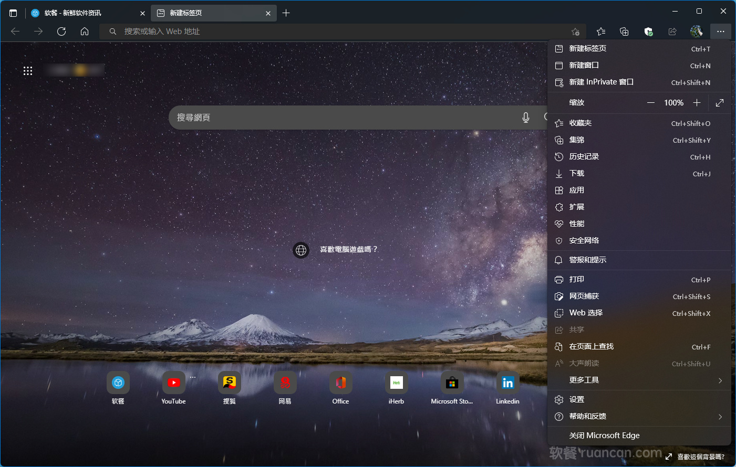Click 关闭 Microsoft Edge

click(x=604, y=436)
